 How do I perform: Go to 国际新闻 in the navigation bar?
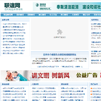click(31, 15)
